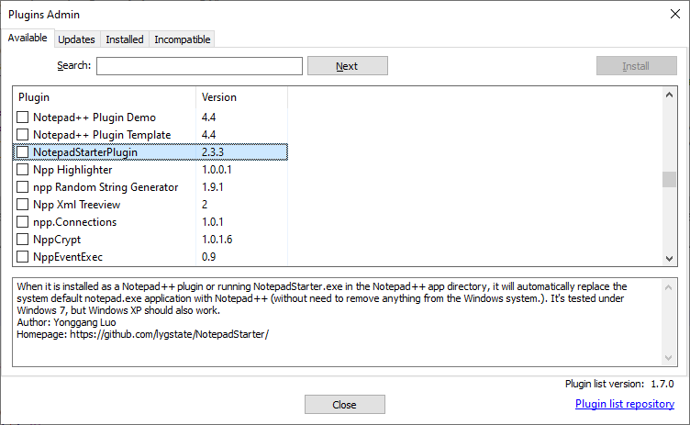Click the plugin list scrollbar thumb
The width and height of the screenshot is (690, 425).
[x=669, y=179]
